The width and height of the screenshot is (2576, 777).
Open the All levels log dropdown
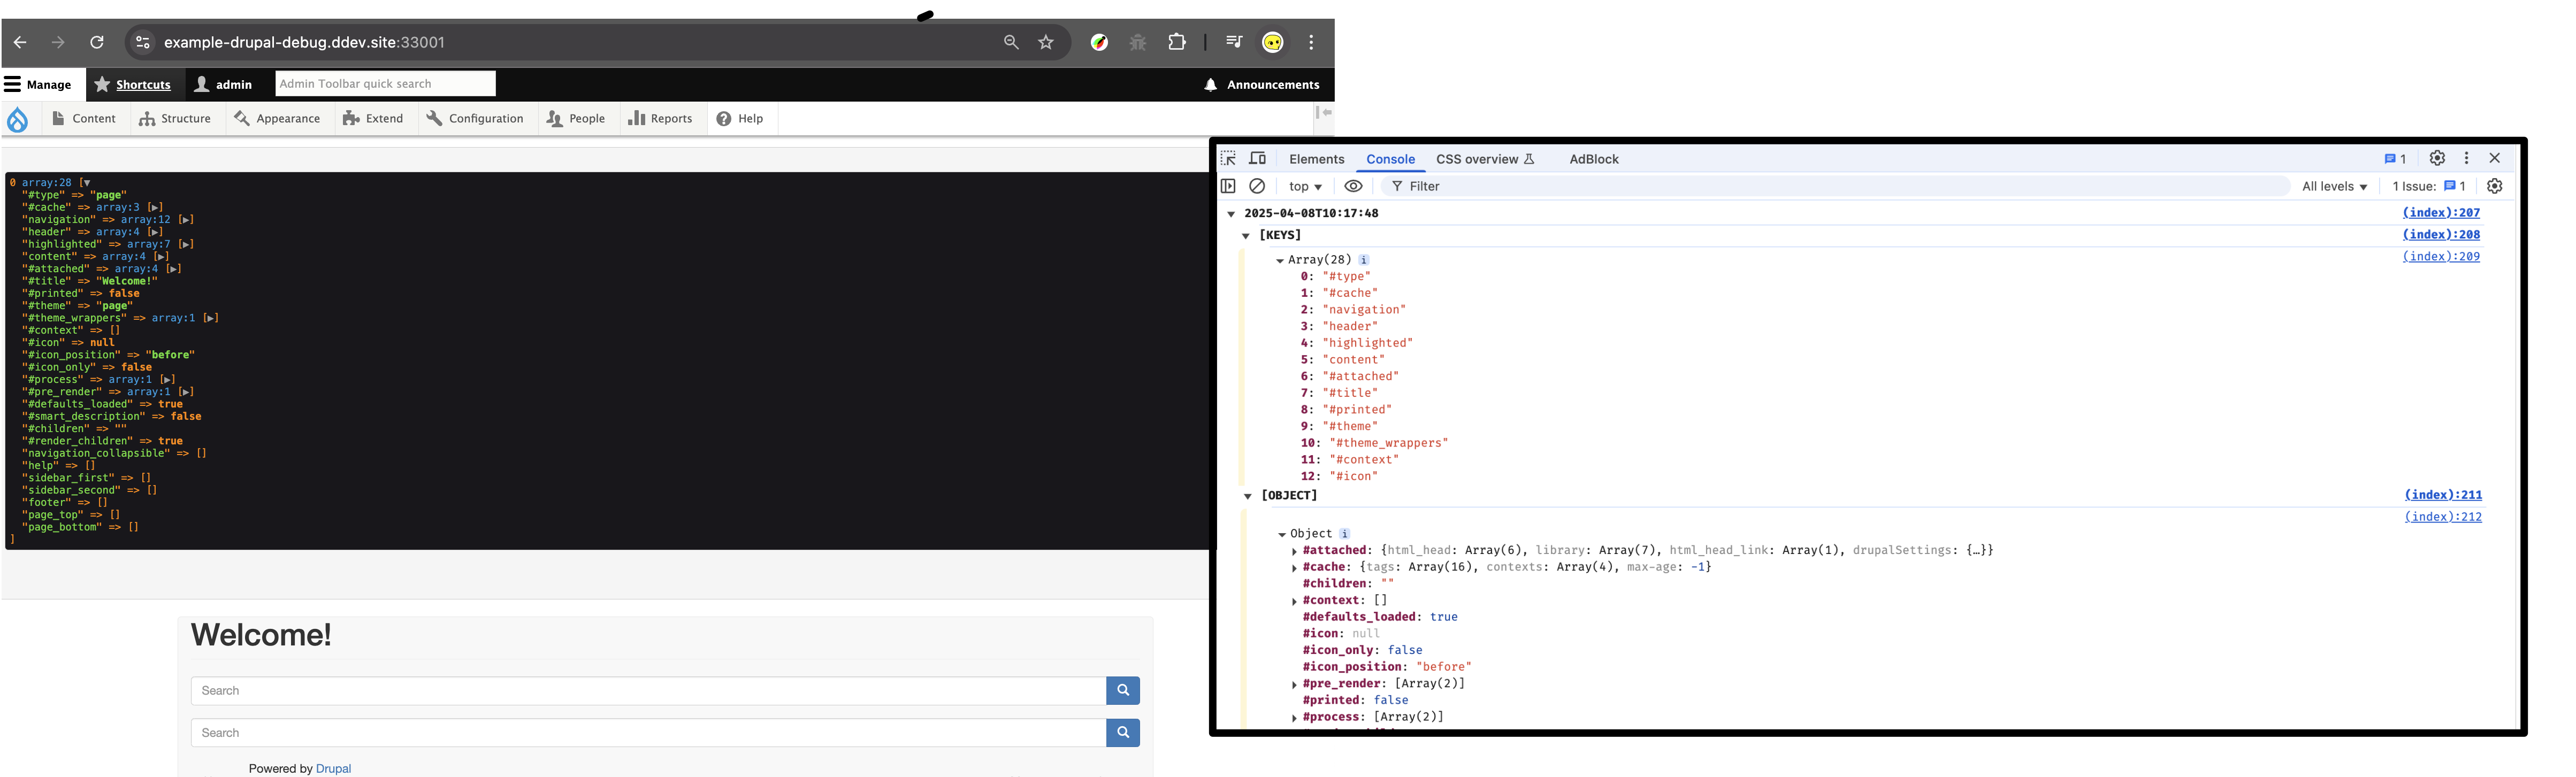click(2334, 186)
